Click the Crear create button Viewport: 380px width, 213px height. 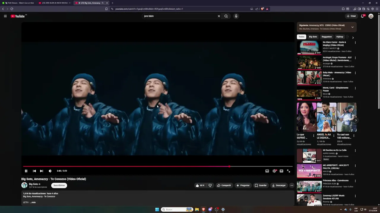(x=351, y=16)
